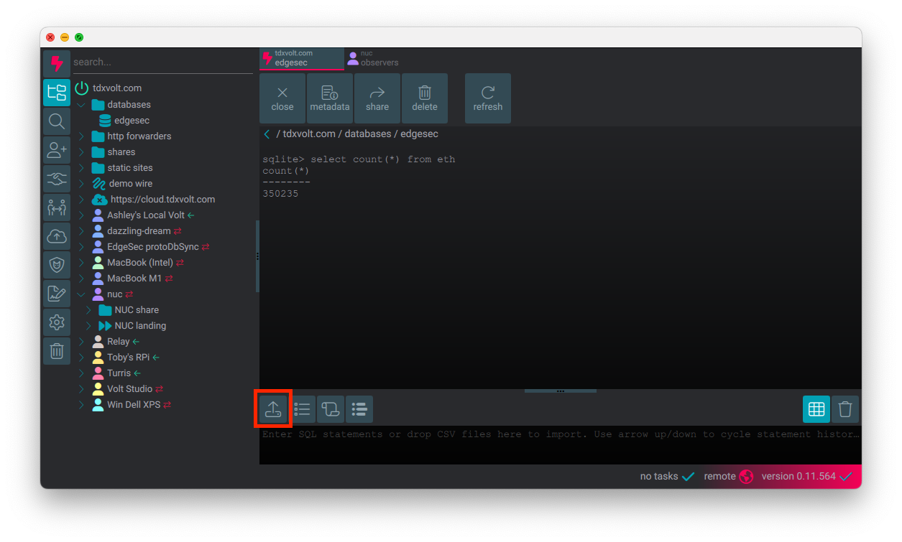Select MacBook M1 in the tree
The height and width of the screenshot is (542, 902).
134,279
